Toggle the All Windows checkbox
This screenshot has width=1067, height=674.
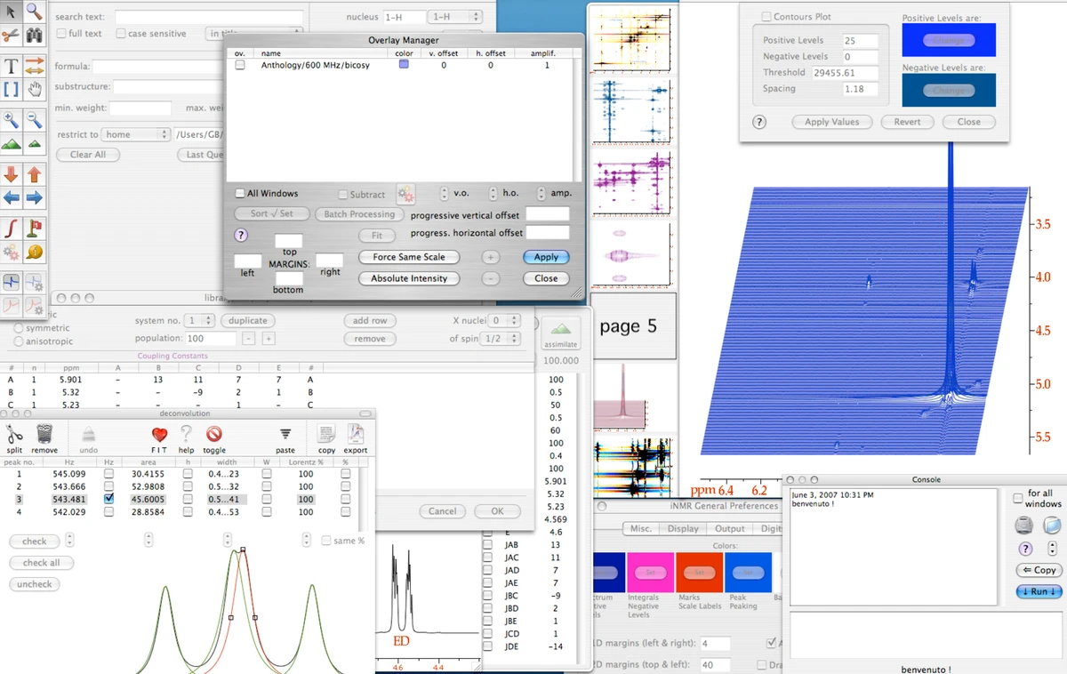coord(240,193)
